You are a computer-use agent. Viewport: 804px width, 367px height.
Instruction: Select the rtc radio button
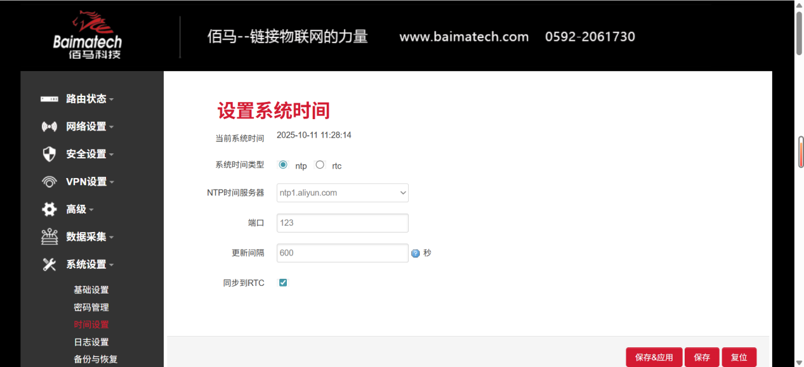coord(320,164)
